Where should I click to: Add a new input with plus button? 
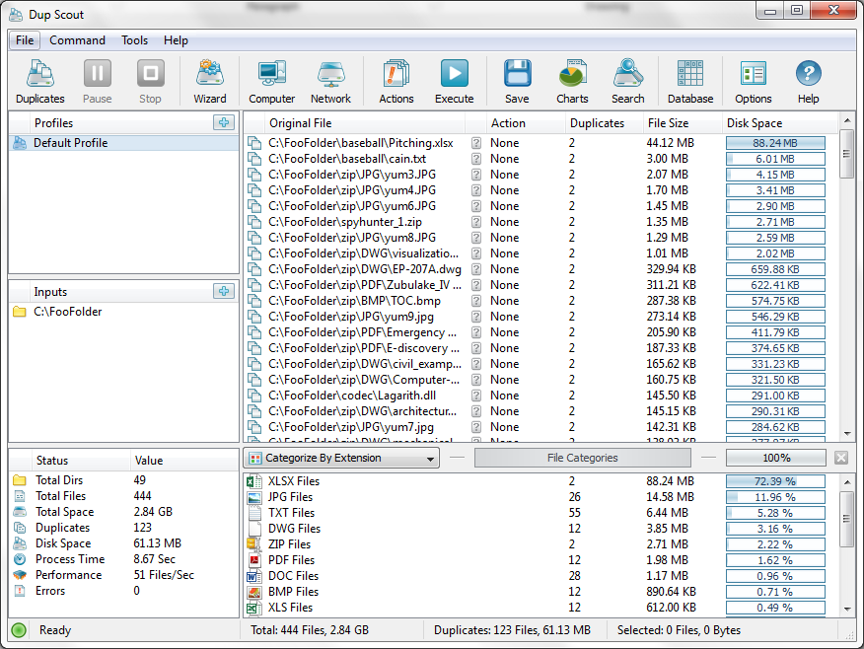click(x=224, y=291)
